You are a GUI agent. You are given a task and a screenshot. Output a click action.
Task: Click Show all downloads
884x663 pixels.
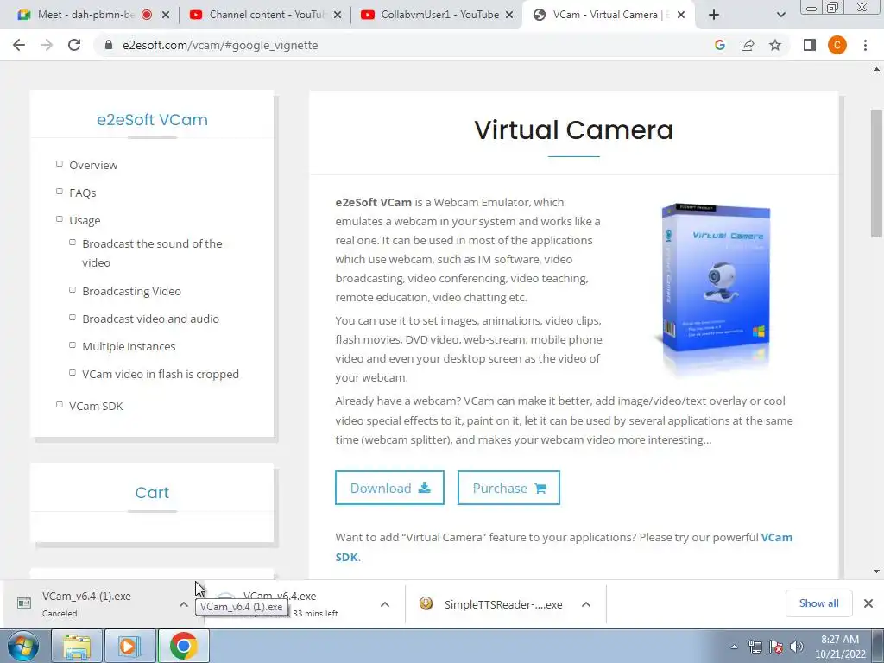point(818,603)
